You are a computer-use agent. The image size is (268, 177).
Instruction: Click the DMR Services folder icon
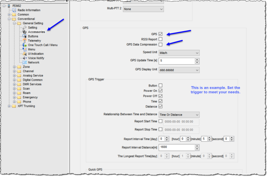coord(19,84)
